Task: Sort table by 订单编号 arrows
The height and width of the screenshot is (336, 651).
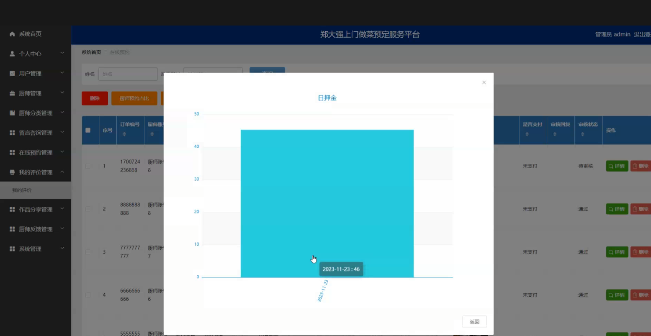Action: pyautogui.click(x=124, y=134)
